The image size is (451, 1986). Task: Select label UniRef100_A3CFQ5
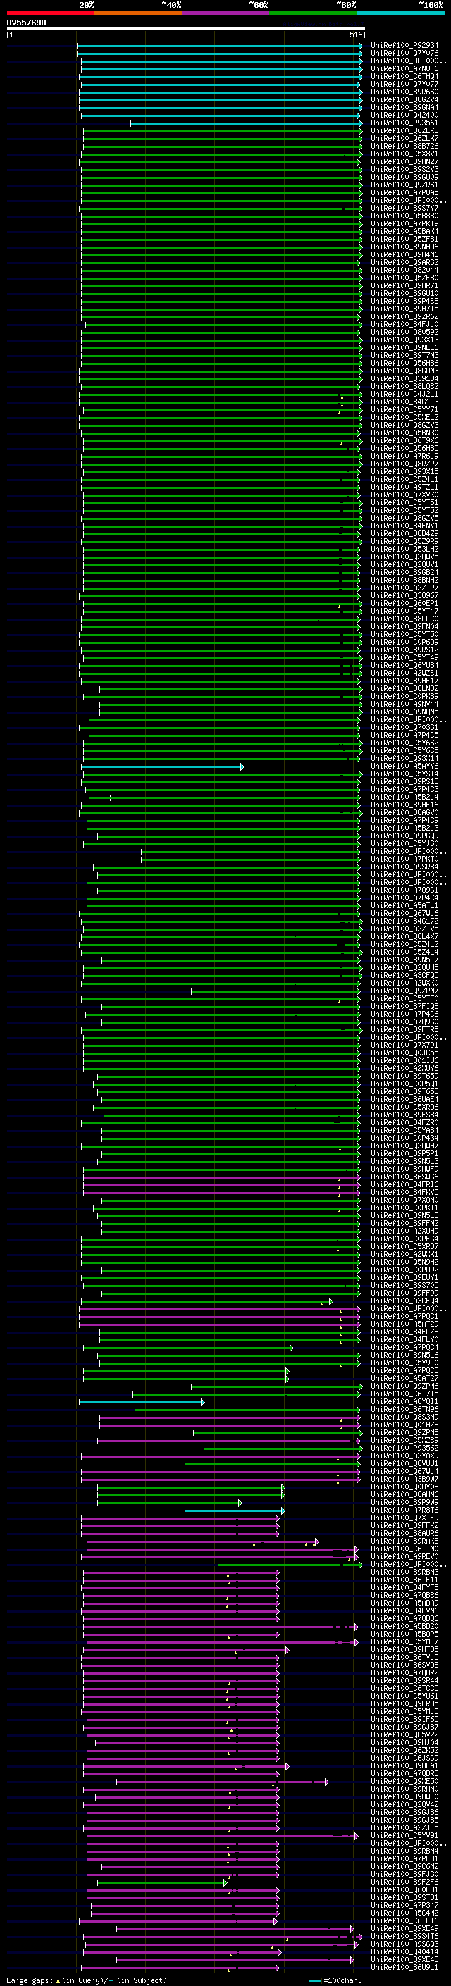(404, 976)
